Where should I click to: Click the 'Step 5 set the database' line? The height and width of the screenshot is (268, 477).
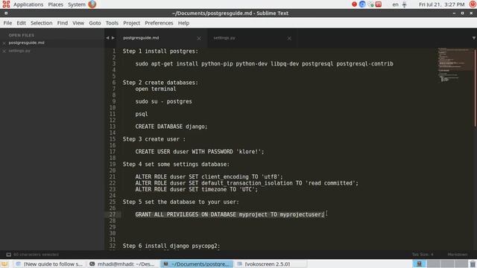point(180,202)
